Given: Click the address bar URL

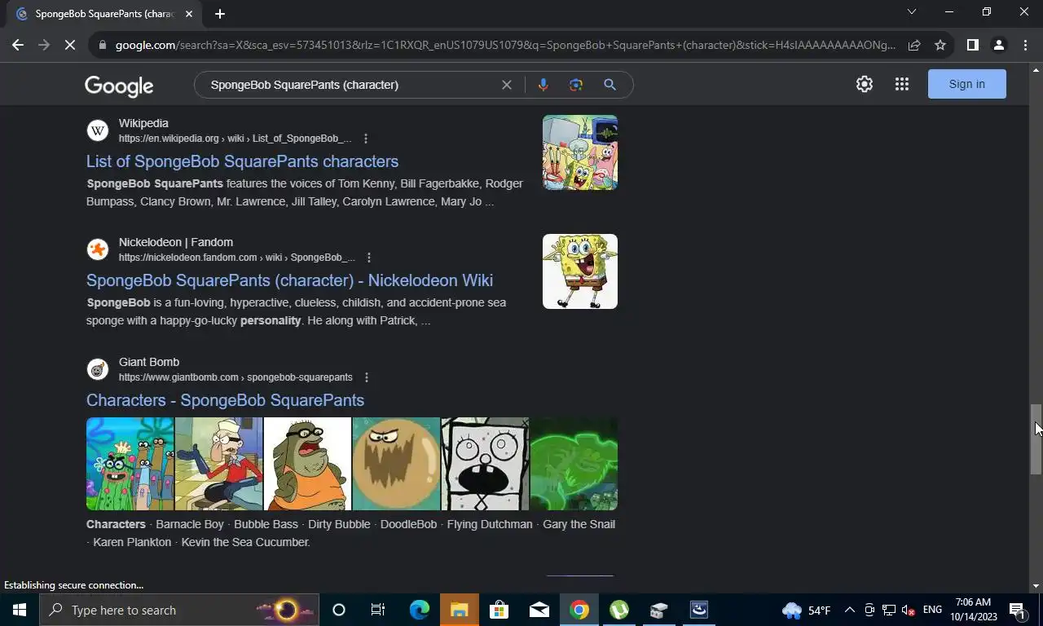Looking at the screenshot, I should pos(505,45).
